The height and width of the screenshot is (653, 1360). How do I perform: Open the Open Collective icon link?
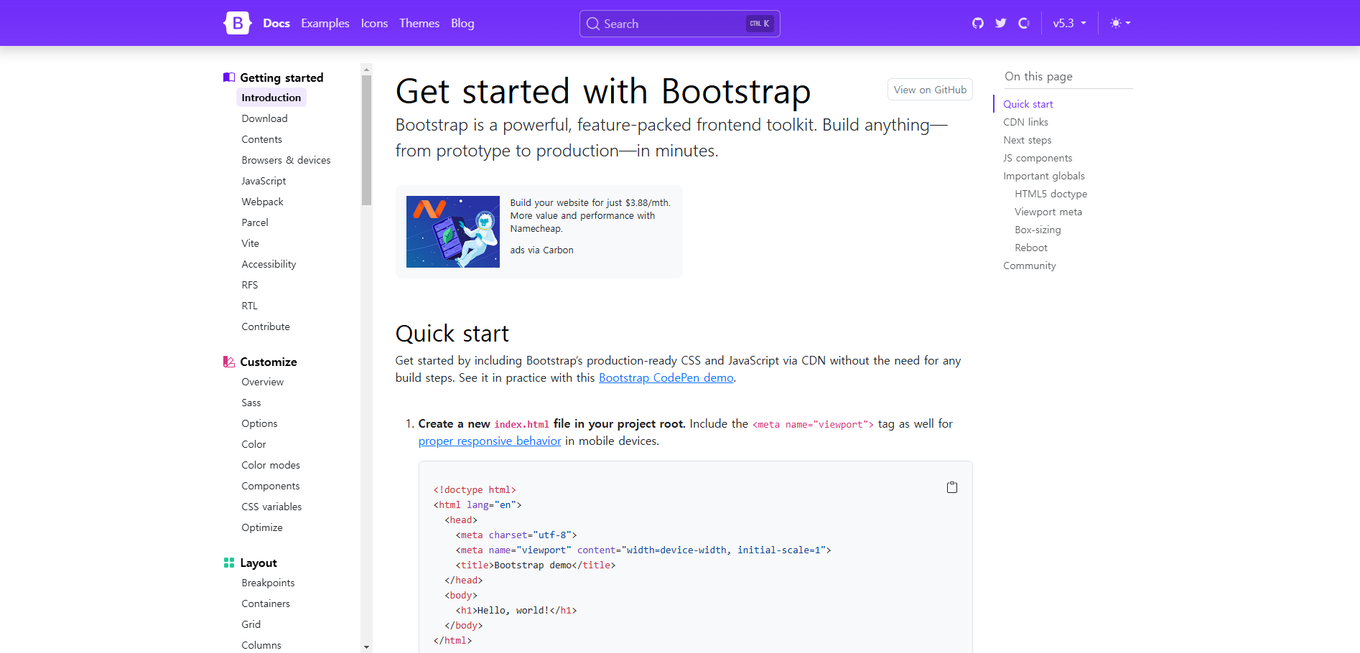click(1024, 23)
